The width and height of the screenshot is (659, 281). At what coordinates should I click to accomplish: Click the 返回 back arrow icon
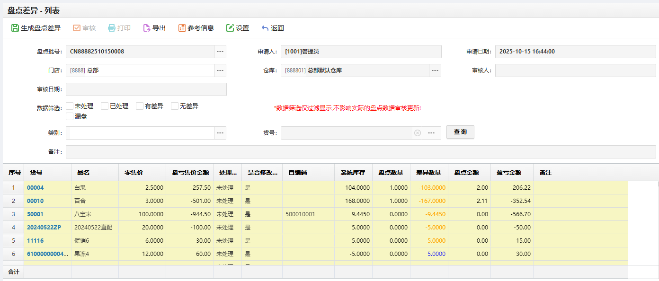pos(265,28)
